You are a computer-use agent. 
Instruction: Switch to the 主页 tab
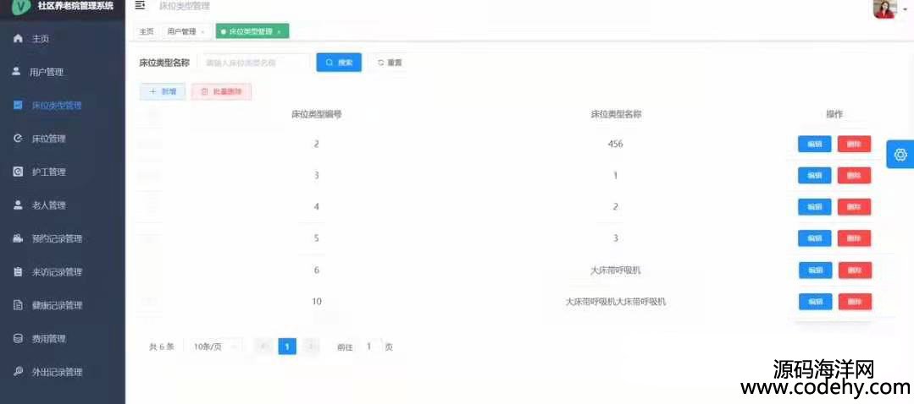(x=147, y=31)
